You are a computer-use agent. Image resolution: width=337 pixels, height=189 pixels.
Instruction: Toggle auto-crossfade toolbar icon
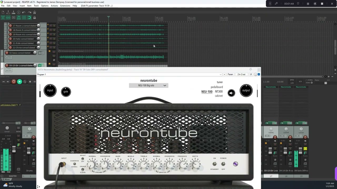click(x=3, y=18)
